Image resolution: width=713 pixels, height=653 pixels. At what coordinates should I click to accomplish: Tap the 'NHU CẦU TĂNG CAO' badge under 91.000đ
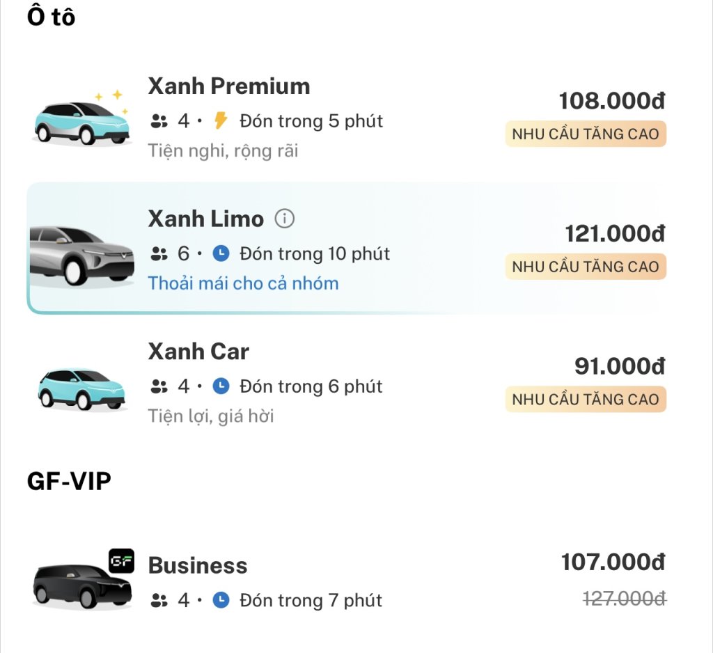[x=586, y=399]
